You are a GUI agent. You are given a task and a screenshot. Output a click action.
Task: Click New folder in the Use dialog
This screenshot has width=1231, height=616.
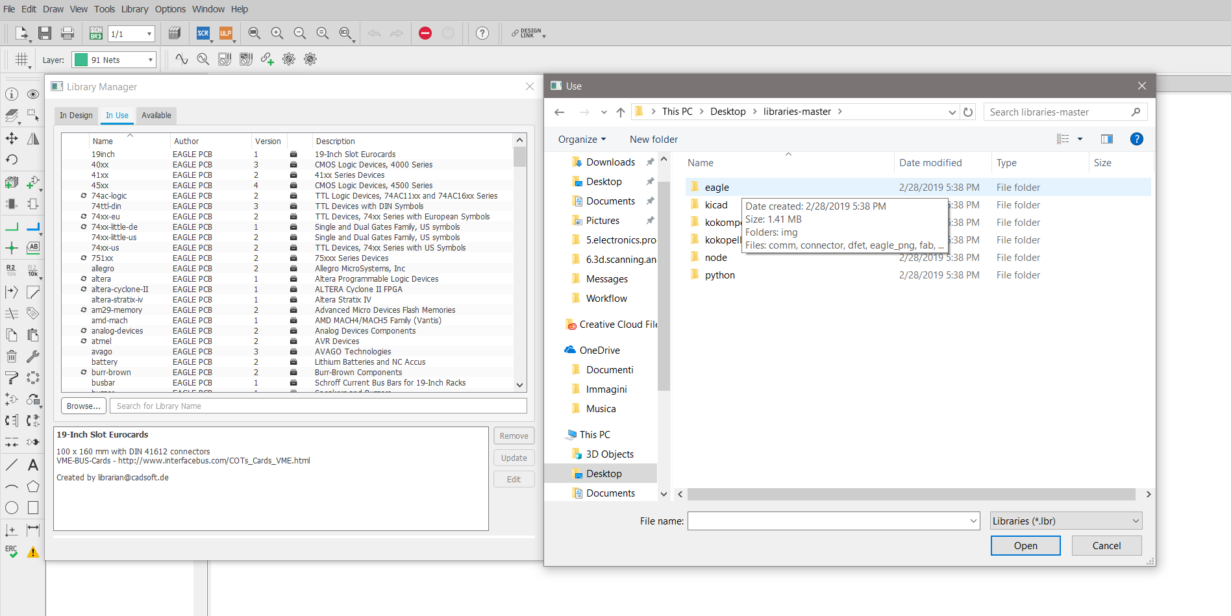(x=653, y=140)
